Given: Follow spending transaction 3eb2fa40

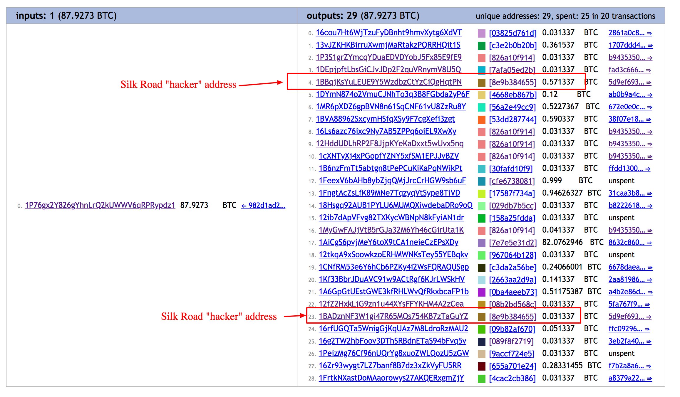Looking at the screenshot, I should click(x=630, y=341).
